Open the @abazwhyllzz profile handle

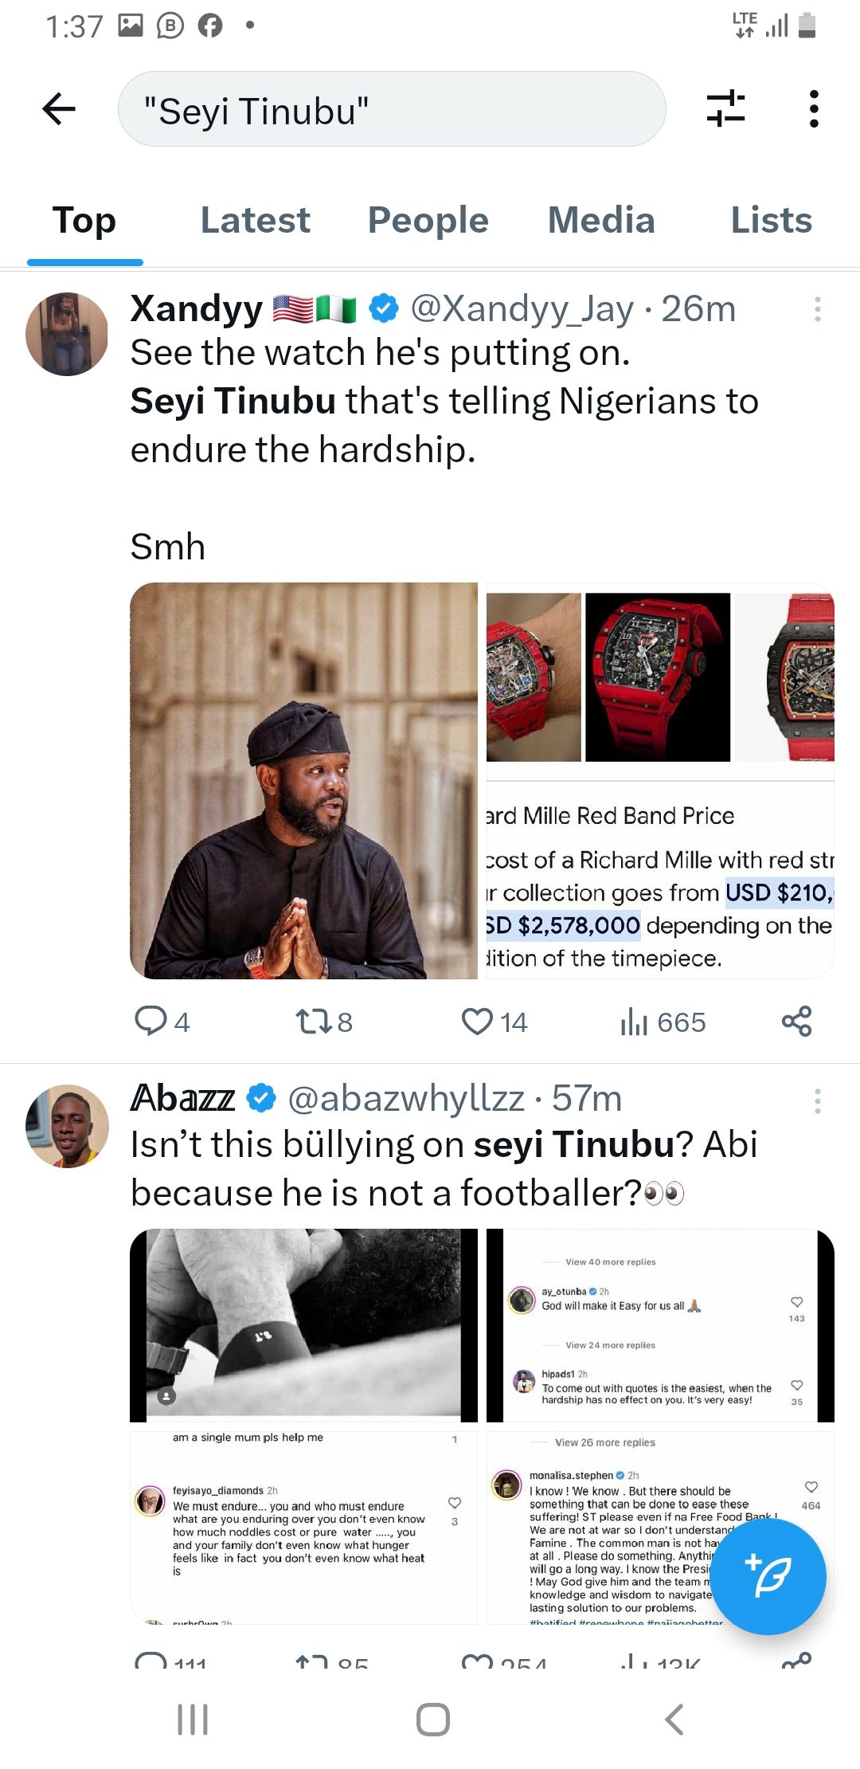point(405,1099)
